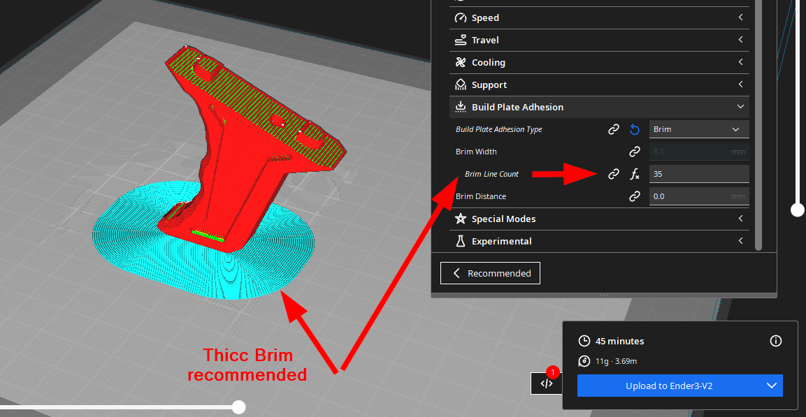Click the Speed category gauge icon

click(x=461, y=18)
